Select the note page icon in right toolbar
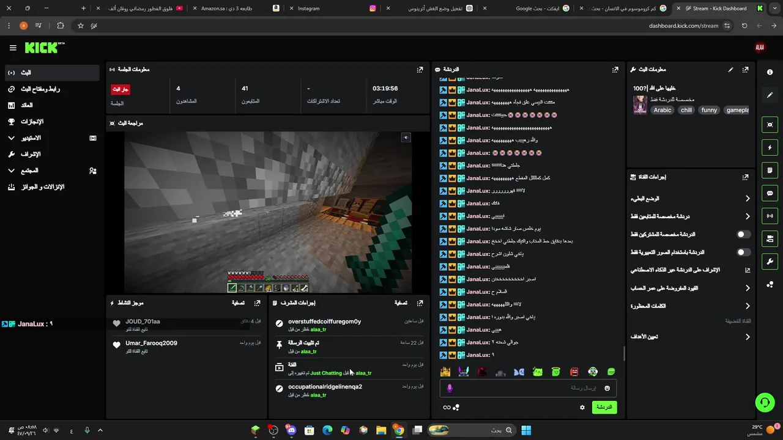 770,170
